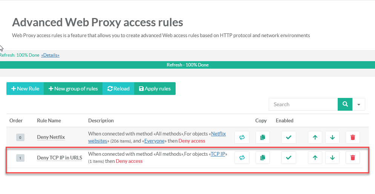Image resolution: width=375 pixels, height=194 pixels.
Task: Toggle enabled state of Deny TCP IP rule
Action: [289, 158]
